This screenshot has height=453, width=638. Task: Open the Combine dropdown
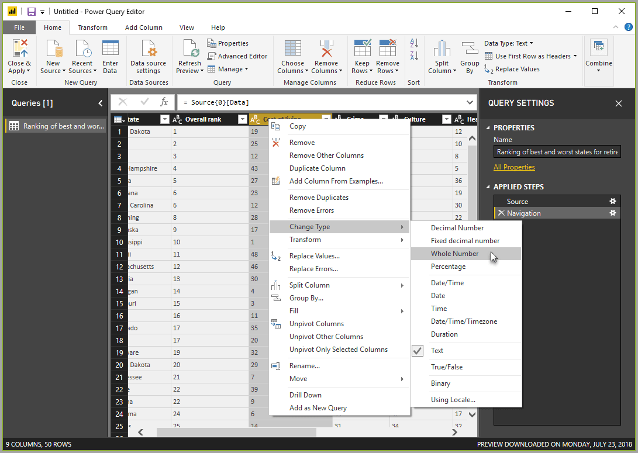(598, 56)
